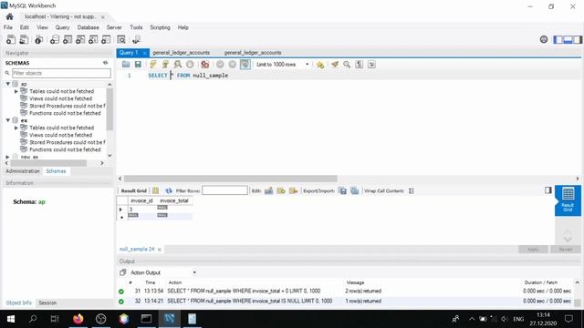The width and height of the screenshot is (584, 328).
Task: Open the Database menu
Action: click(89, 27)
